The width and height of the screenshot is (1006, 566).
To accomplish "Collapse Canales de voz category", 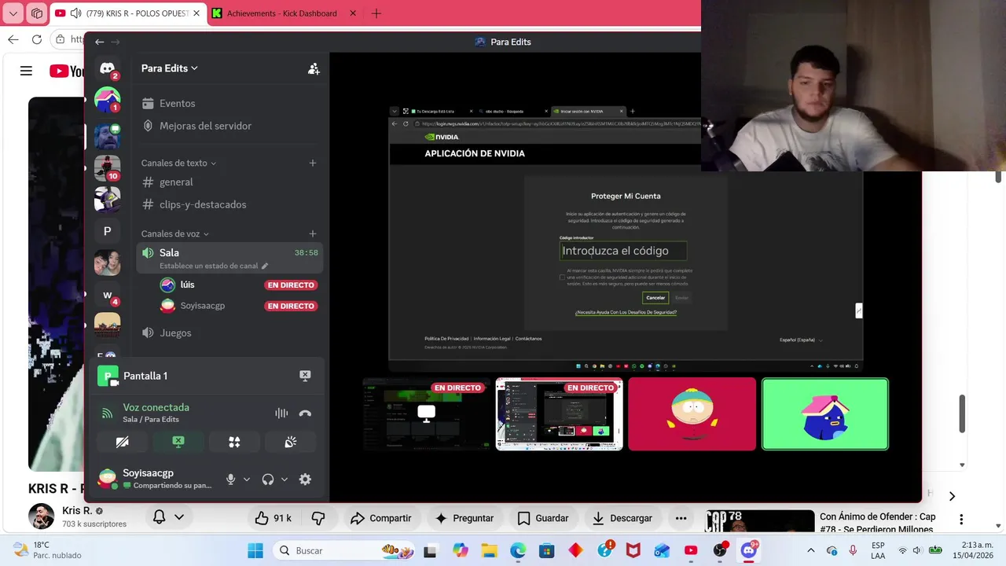I will click(x=175, y=233).
